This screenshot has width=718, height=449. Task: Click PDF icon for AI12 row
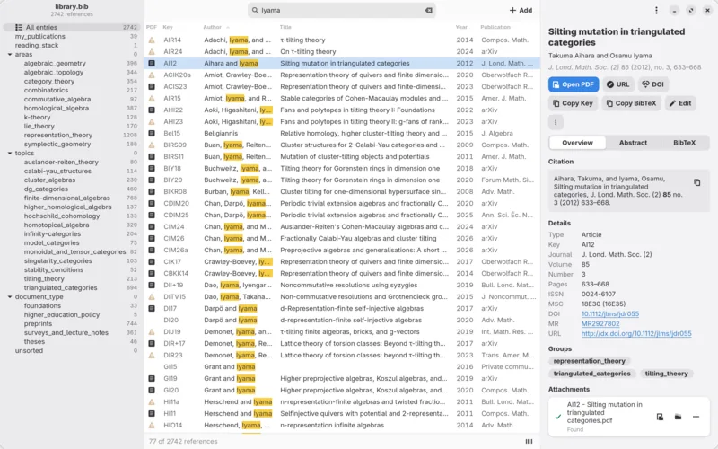152,63
